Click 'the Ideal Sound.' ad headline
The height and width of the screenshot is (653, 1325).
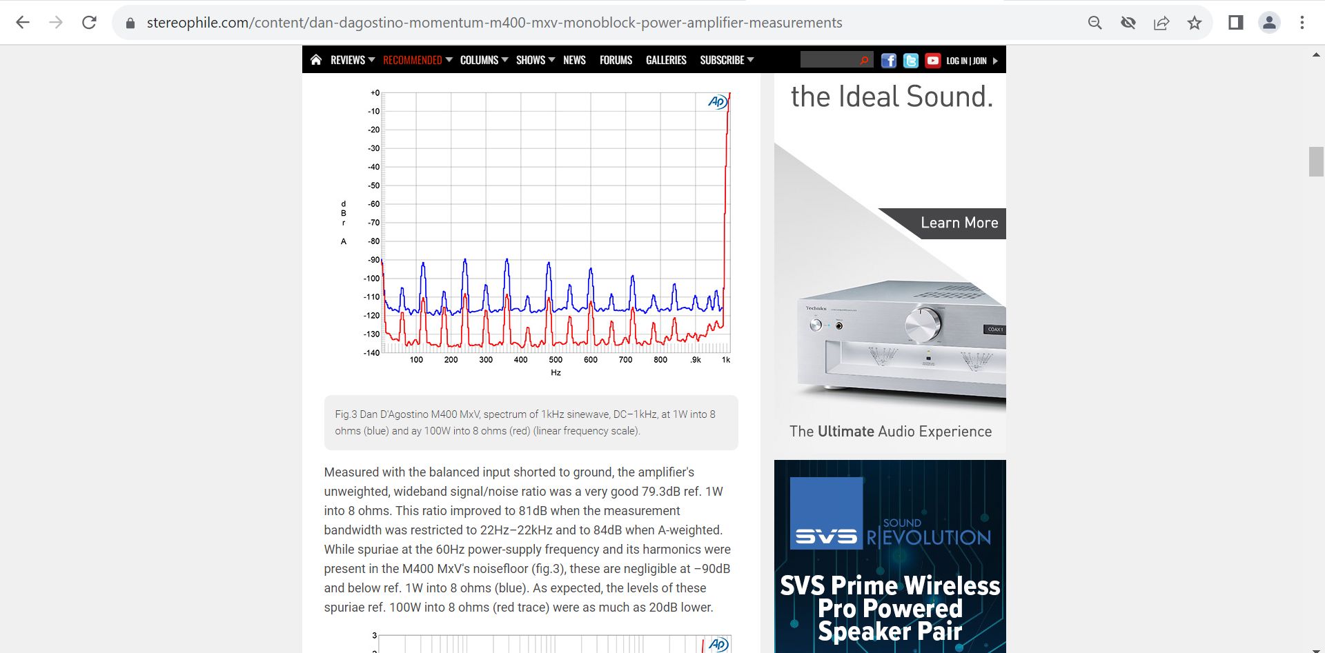click(x=892, y=97)
